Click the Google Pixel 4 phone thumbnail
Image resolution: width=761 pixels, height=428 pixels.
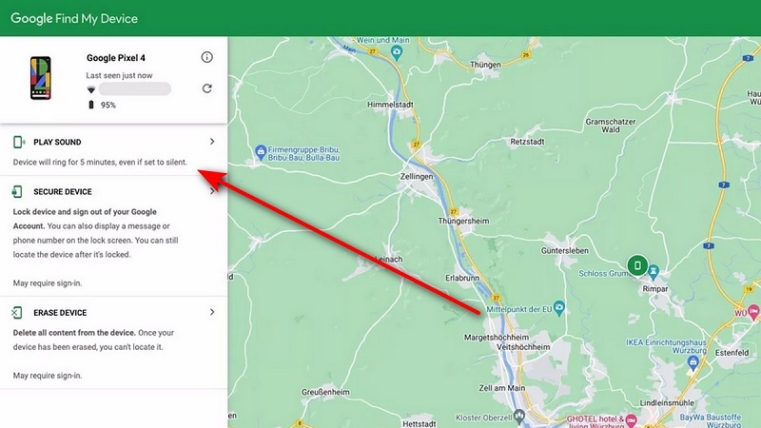(x=40, y=78)
